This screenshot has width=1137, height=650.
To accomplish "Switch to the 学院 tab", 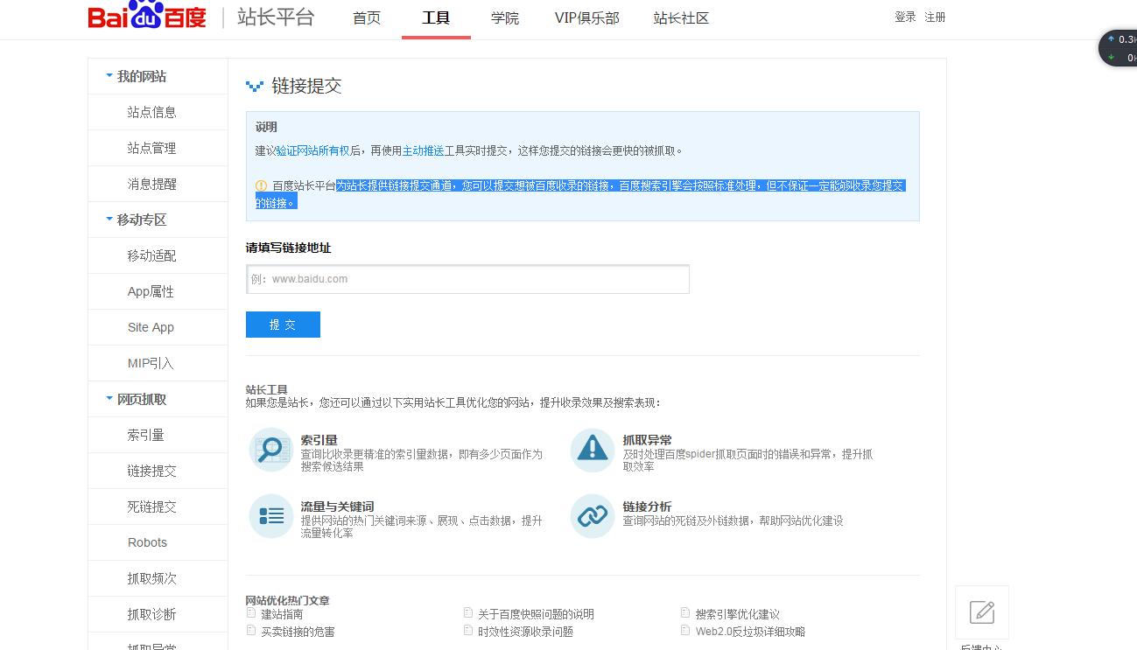I will click(x=505, y=17).
